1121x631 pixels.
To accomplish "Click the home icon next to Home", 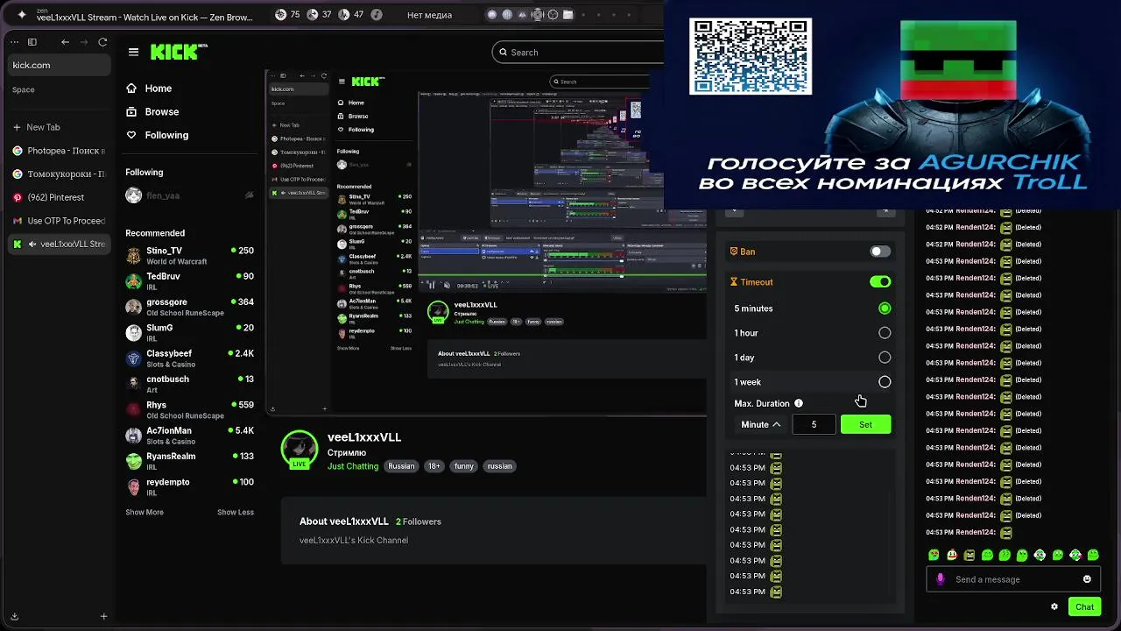I will click(x=131, y=89).
